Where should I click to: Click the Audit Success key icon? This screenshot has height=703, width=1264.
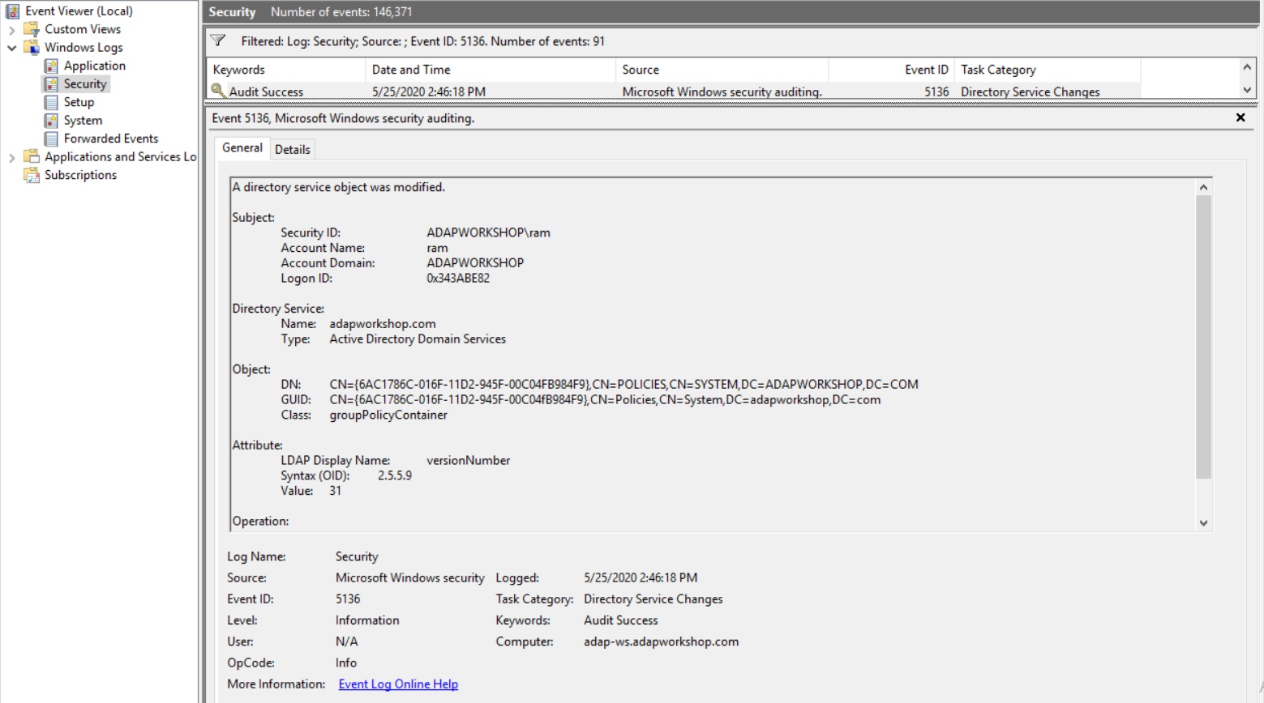[218, 91]
